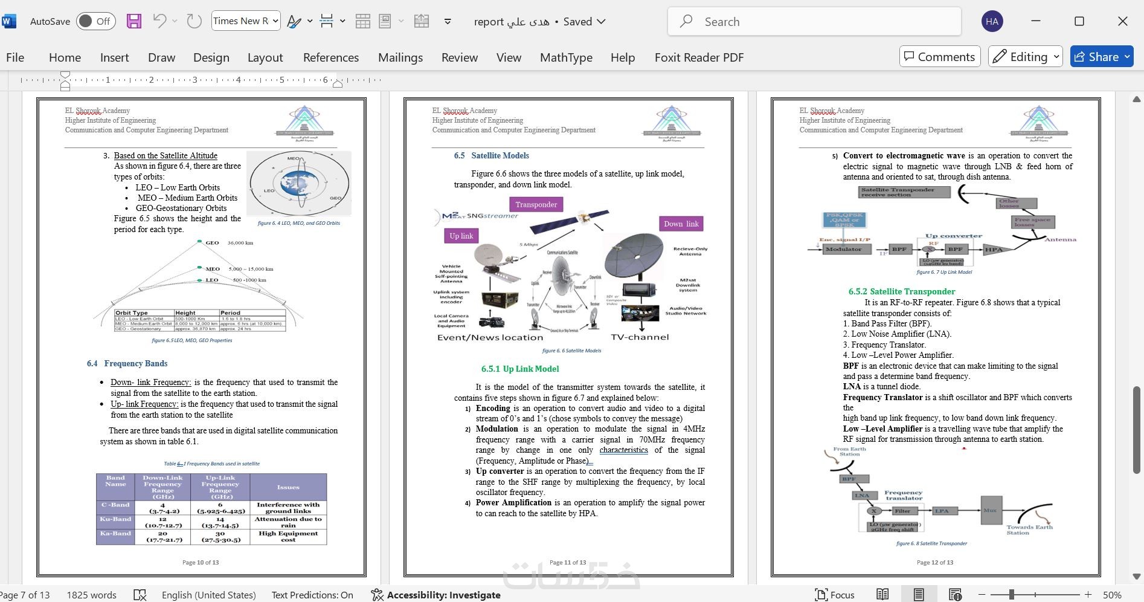Switch to Read Mode view
The image size is (1144, 602).
(x=882, y=595)
